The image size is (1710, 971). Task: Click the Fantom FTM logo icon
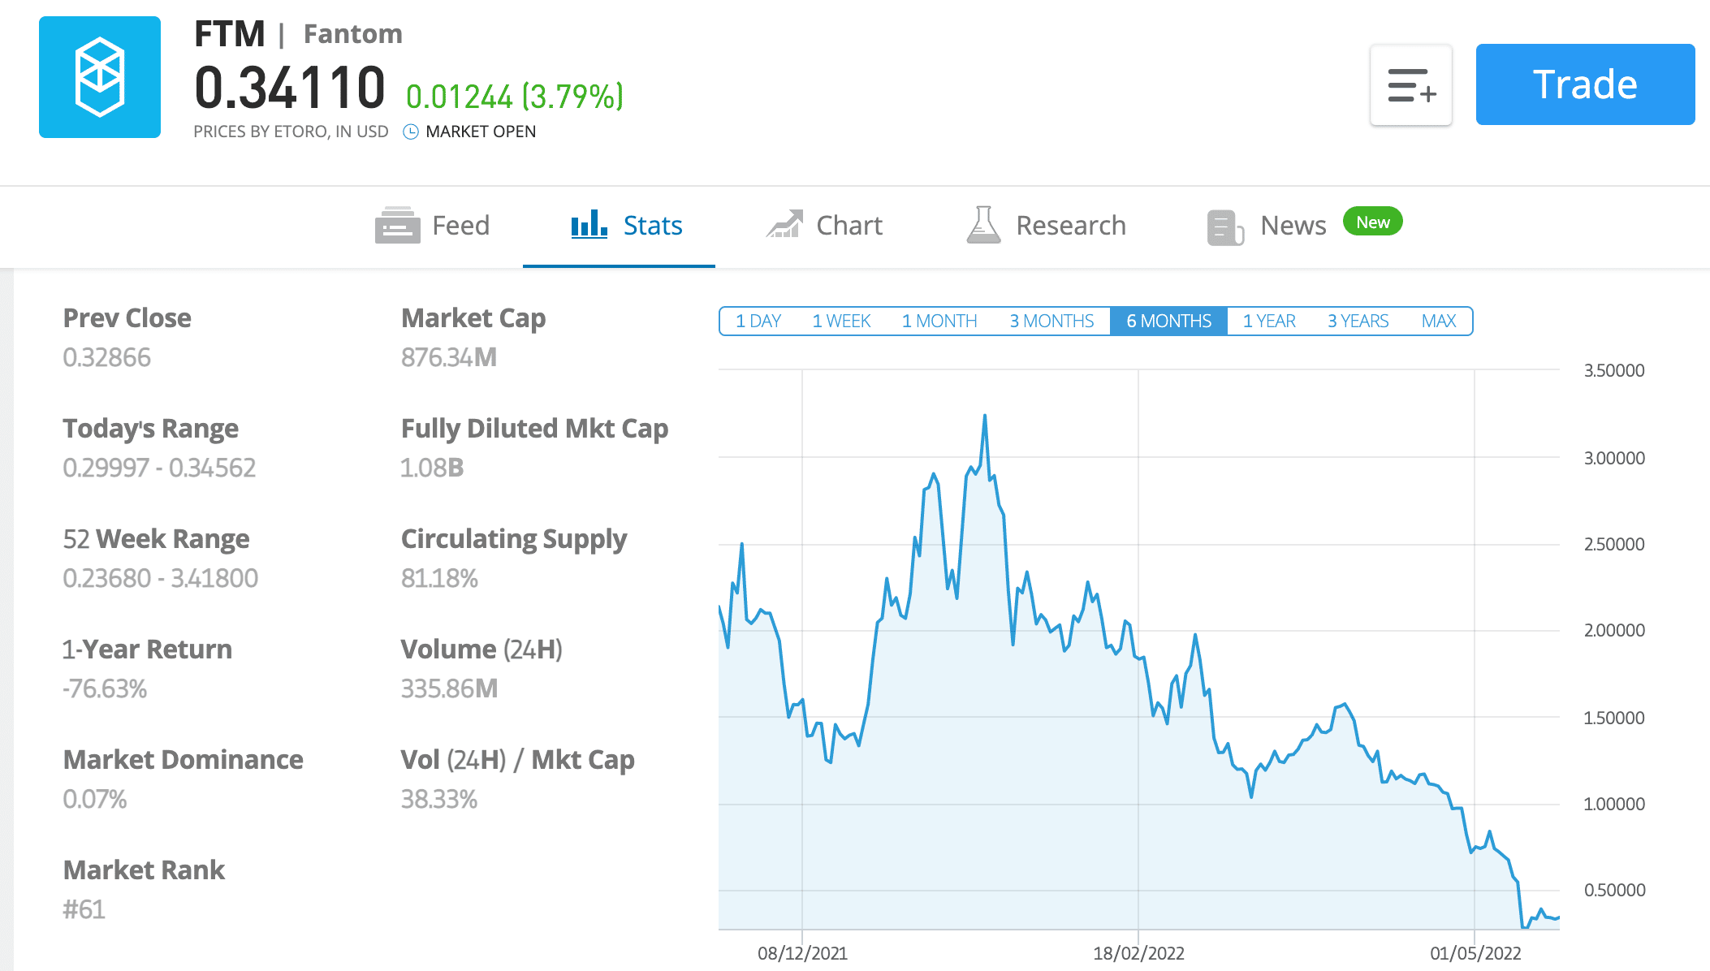pos(100,77)
